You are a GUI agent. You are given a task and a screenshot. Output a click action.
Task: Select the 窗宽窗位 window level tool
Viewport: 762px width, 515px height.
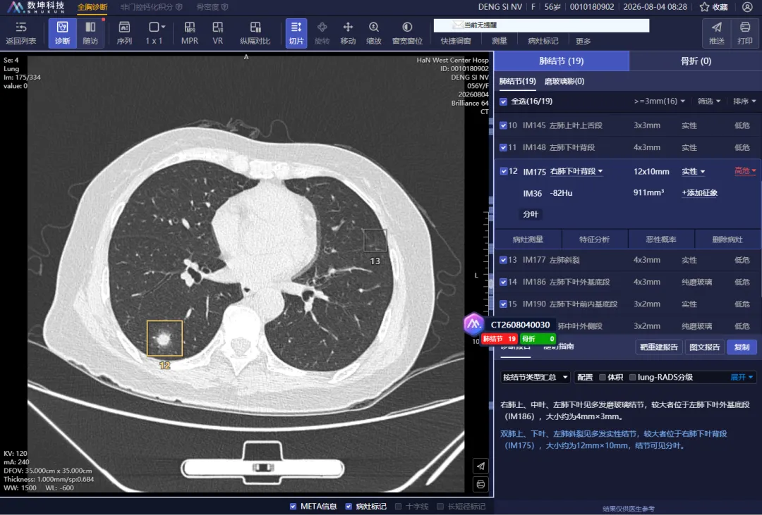tap(407, 33)
